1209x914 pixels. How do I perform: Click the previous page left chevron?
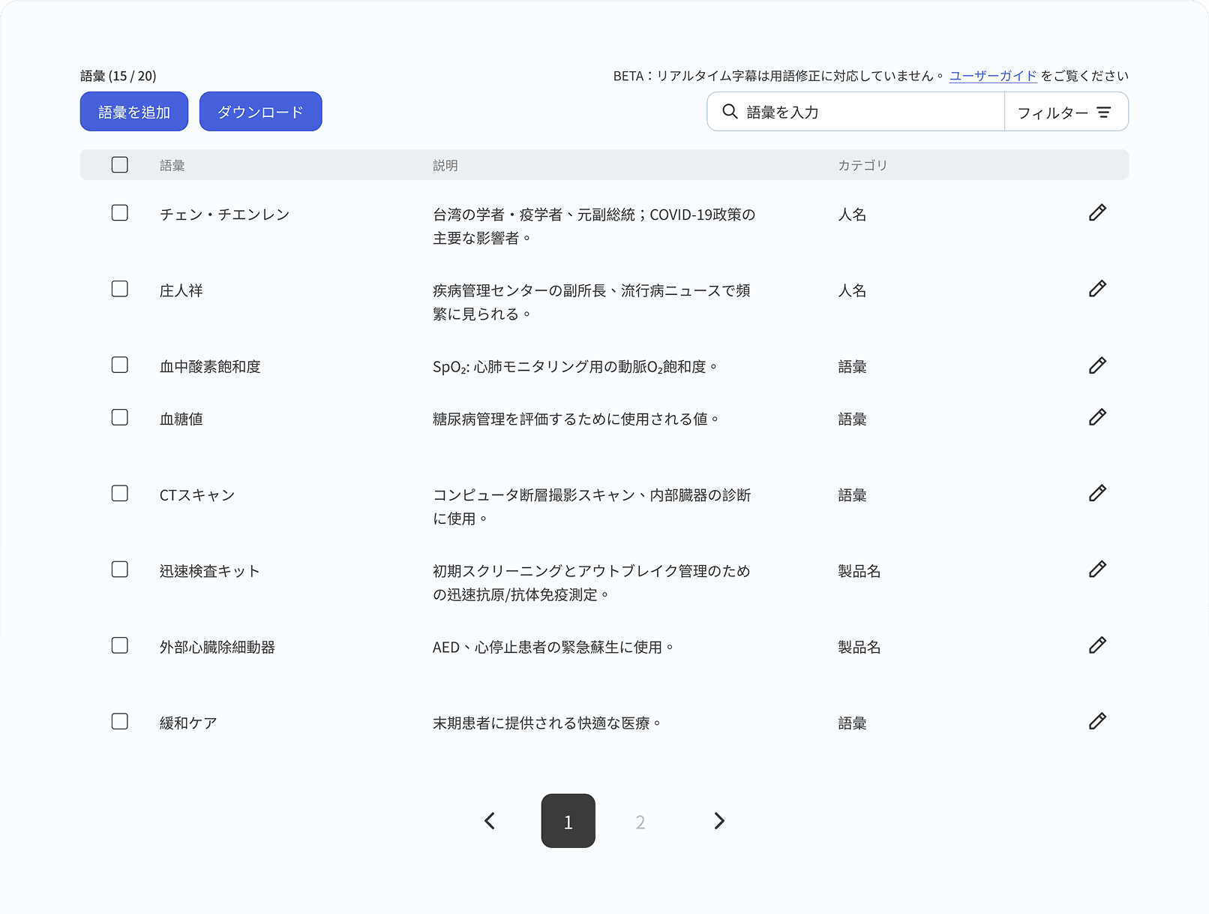pyautogui.click(x=490, y=821)
